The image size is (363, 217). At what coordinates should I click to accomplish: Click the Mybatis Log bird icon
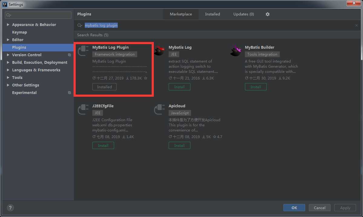(159, 50)
